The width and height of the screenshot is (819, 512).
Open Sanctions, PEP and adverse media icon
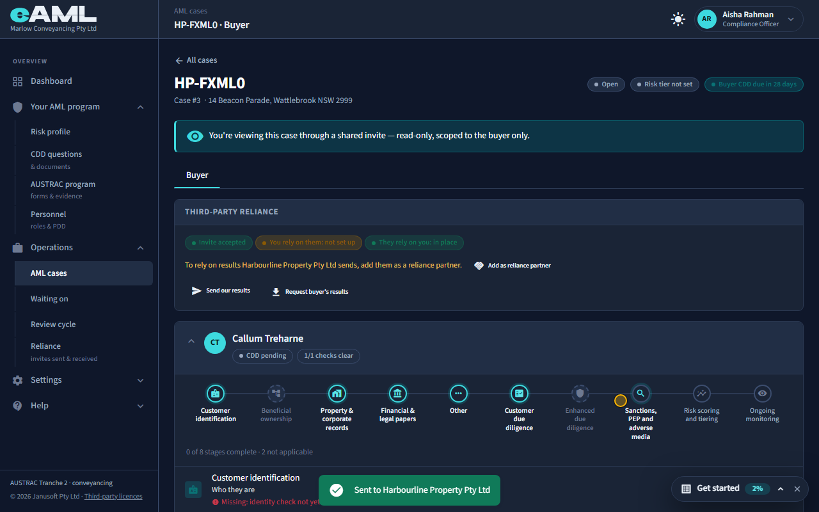point(641,393)
